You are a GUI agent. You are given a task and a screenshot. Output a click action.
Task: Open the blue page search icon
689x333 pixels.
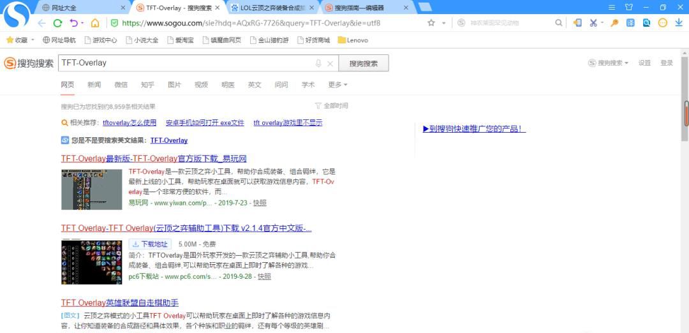tap(646, 23)
